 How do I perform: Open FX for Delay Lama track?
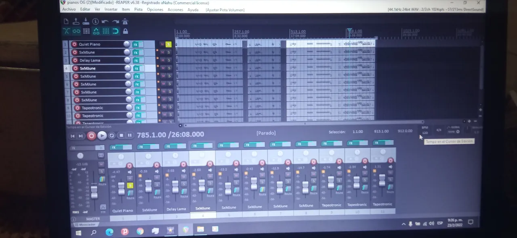[137, 60]
